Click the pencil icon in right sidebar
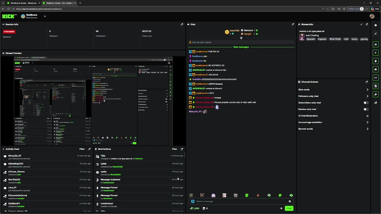Viewport: 381px width, 214px height. pyautogui.click(x=376, y=34)
